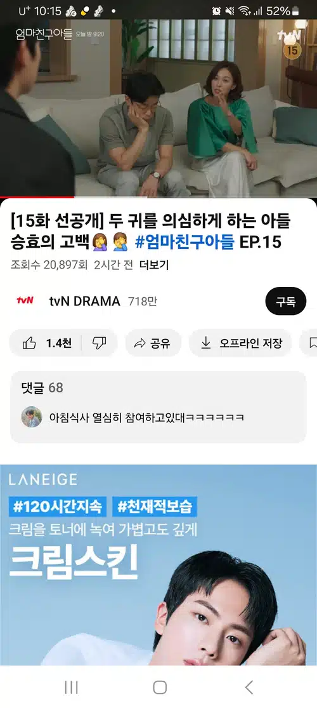Tap the commenter's profile avatar
The image size is (317, 708).
32,417
